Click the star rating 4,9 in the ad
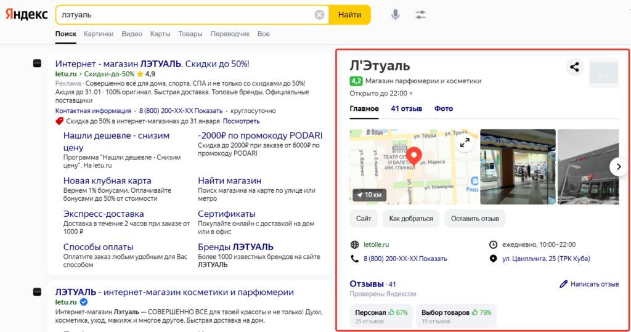This screenshot has height=332, width=631. pyautogui.click(x=145, y=74)
